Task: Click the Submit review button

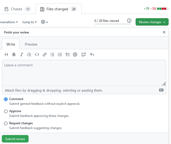Action: (x=15, y=139)
